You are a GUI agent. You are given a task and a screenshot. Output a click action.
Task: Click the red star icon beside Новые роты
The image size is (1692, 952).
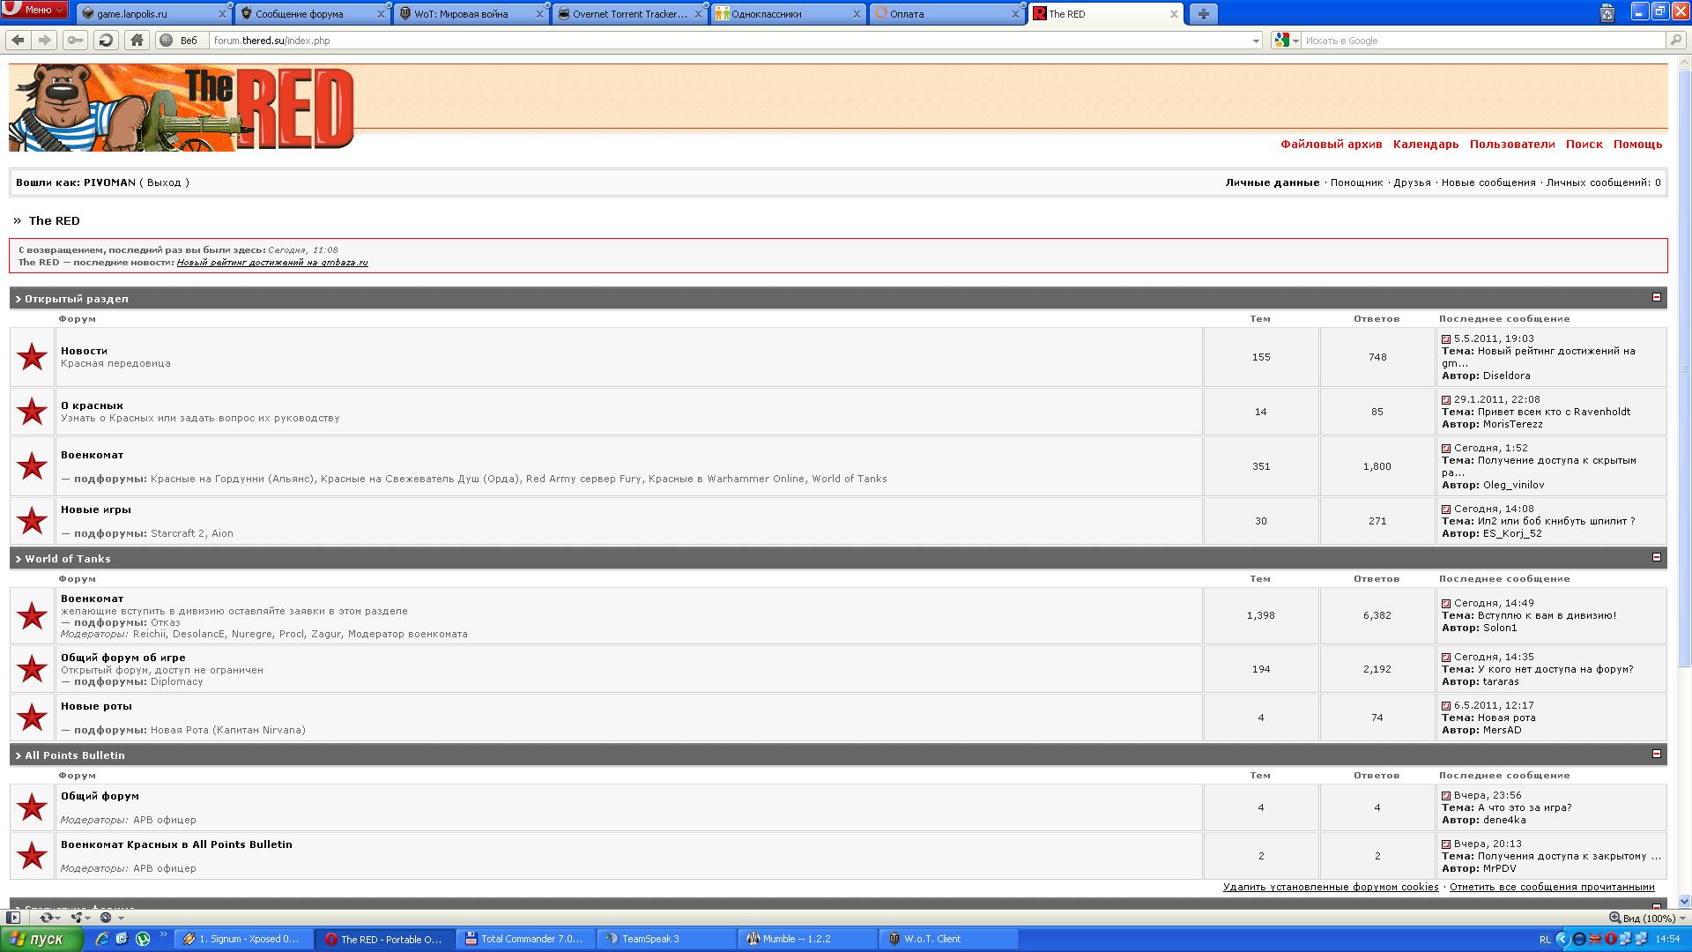[x=33, y=718]
